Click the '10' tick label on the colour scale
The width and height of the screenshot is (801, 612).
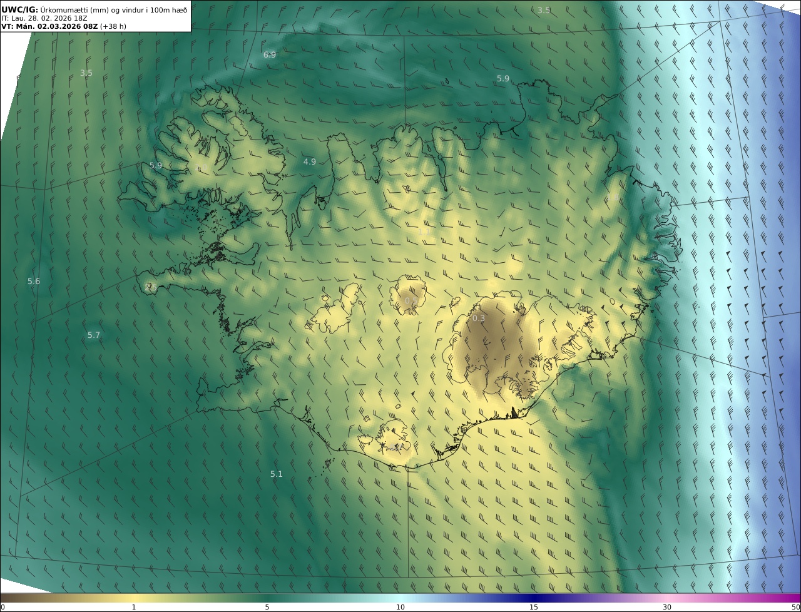pyautogui.click(x=400, y=607)
